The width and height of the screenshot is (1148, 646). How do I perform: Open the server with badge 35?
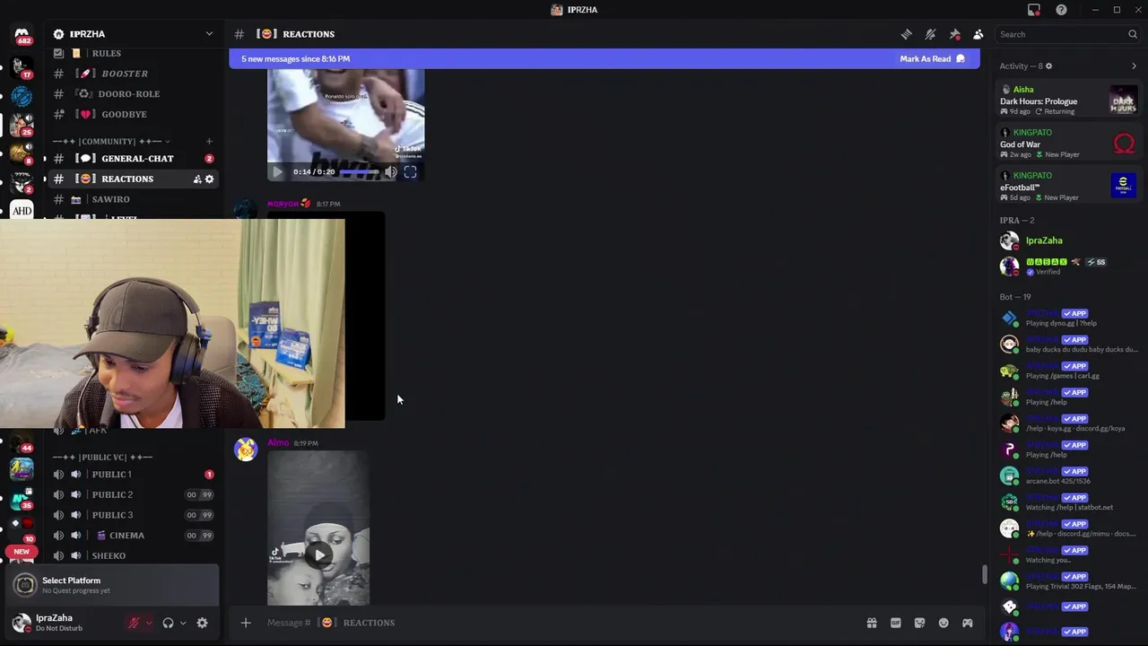click(22, 497)
